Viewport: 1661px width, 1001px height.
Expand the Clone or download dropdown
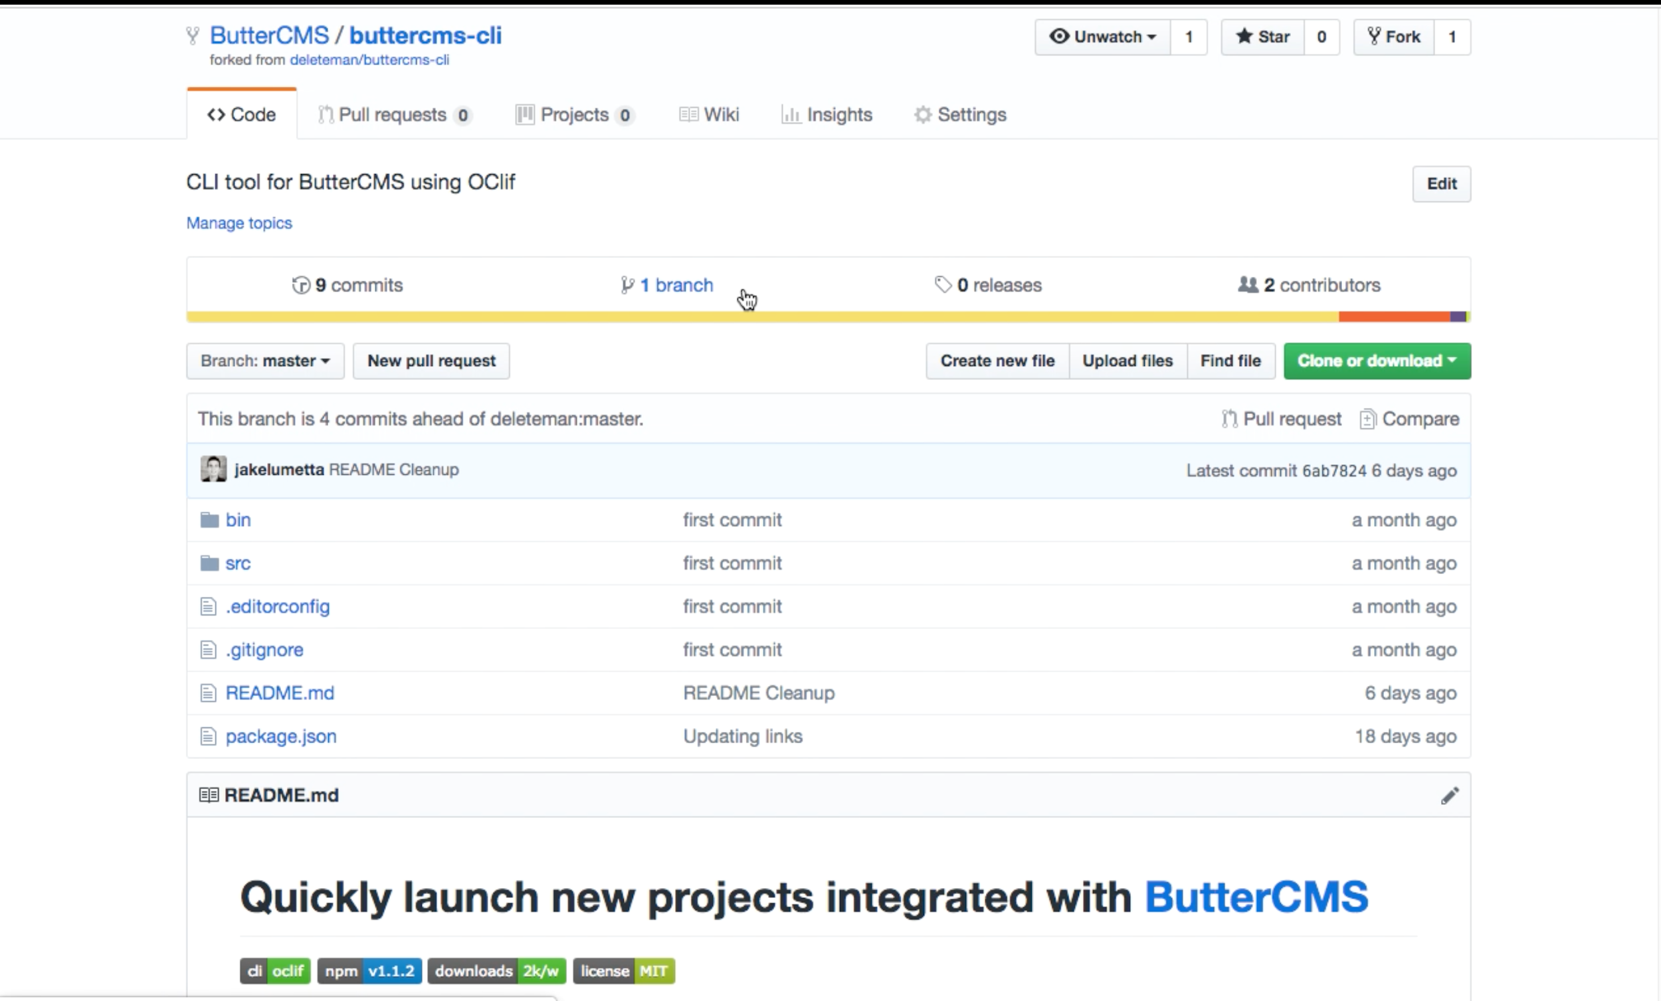1376,361
